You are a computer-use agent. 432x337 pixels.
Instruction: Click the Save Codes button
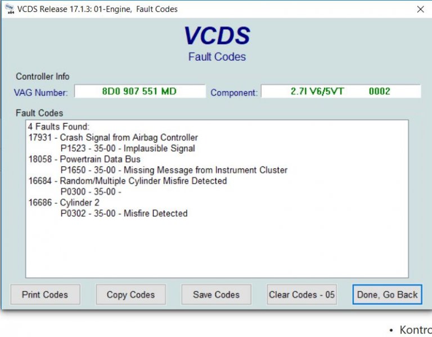tap(216, 294)
